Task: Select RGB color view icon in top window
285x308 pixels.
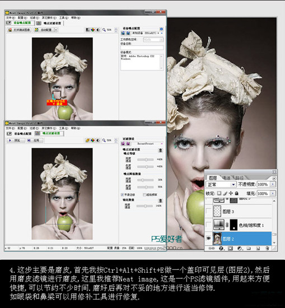Action: [93, 30]
